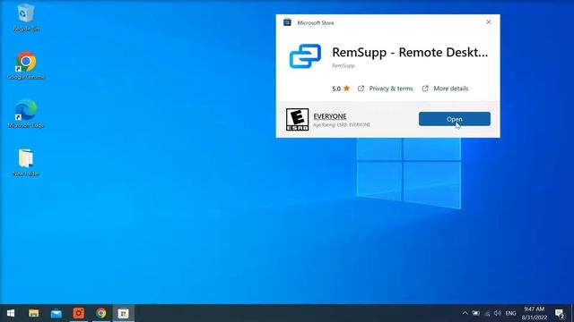Open the clock and date flyout
The width and height of the screenshot is (574, 322).
click(535, 313)
